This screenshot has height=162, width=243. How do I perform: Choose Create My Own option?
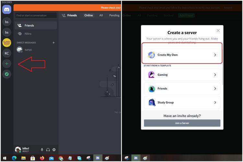click(182, 55)
